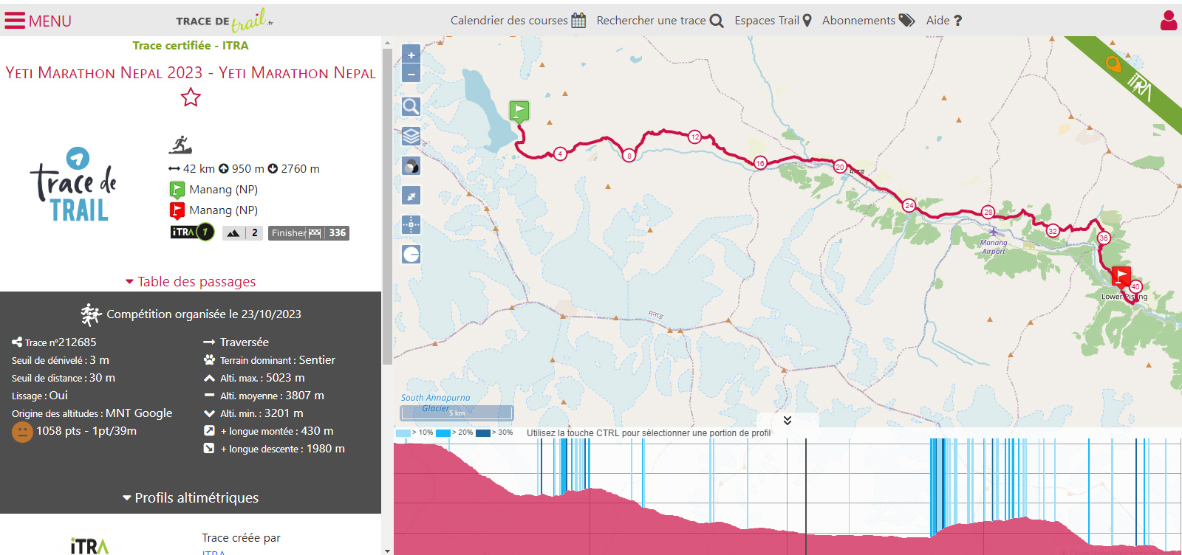This screenshot has height=555, width=1182.
Task: Open the hamburger MENU
Action: [38, 21]
